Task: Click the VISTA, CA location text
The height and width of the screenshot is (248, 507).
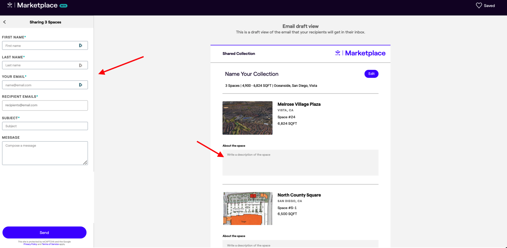Action: [x=285, y=110]
